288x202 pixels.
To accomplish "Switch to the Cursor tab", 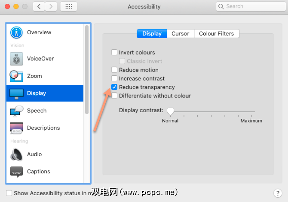I will [180, 34].
